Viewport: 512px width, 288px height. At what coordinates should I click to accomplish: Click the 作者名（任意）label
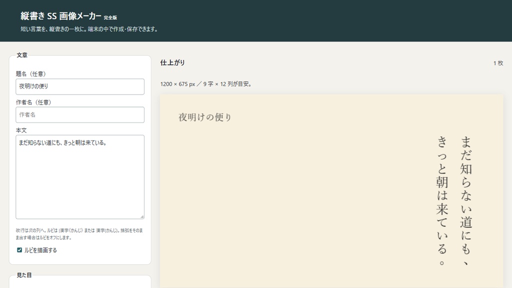tap(35, 102)
